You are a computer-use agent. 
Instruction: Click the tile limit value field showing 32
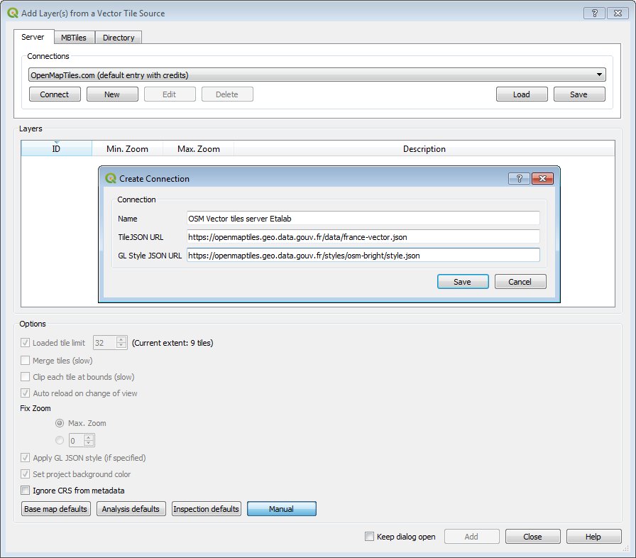[104, 343]
